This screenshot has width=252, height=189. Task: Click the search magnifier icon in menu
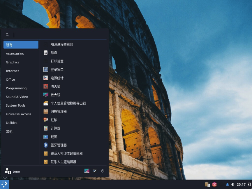(7, 35)
